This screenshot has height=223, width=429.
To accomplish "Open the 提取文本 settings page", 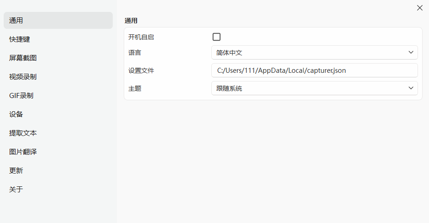I will click(x=23, y=133).
